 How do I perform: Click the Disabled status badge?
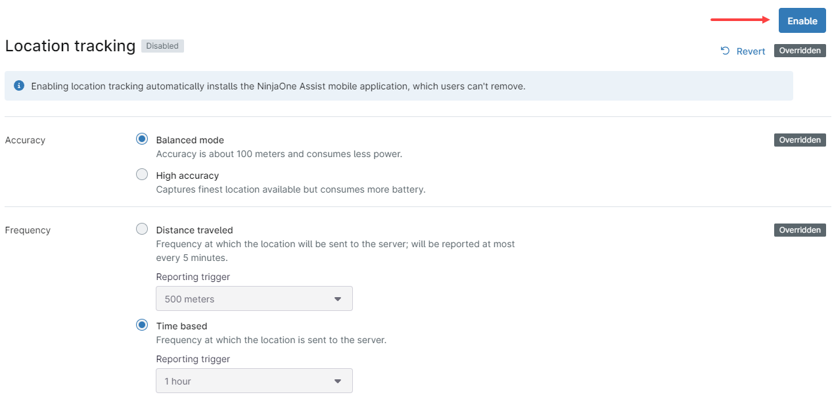[162, 46]
